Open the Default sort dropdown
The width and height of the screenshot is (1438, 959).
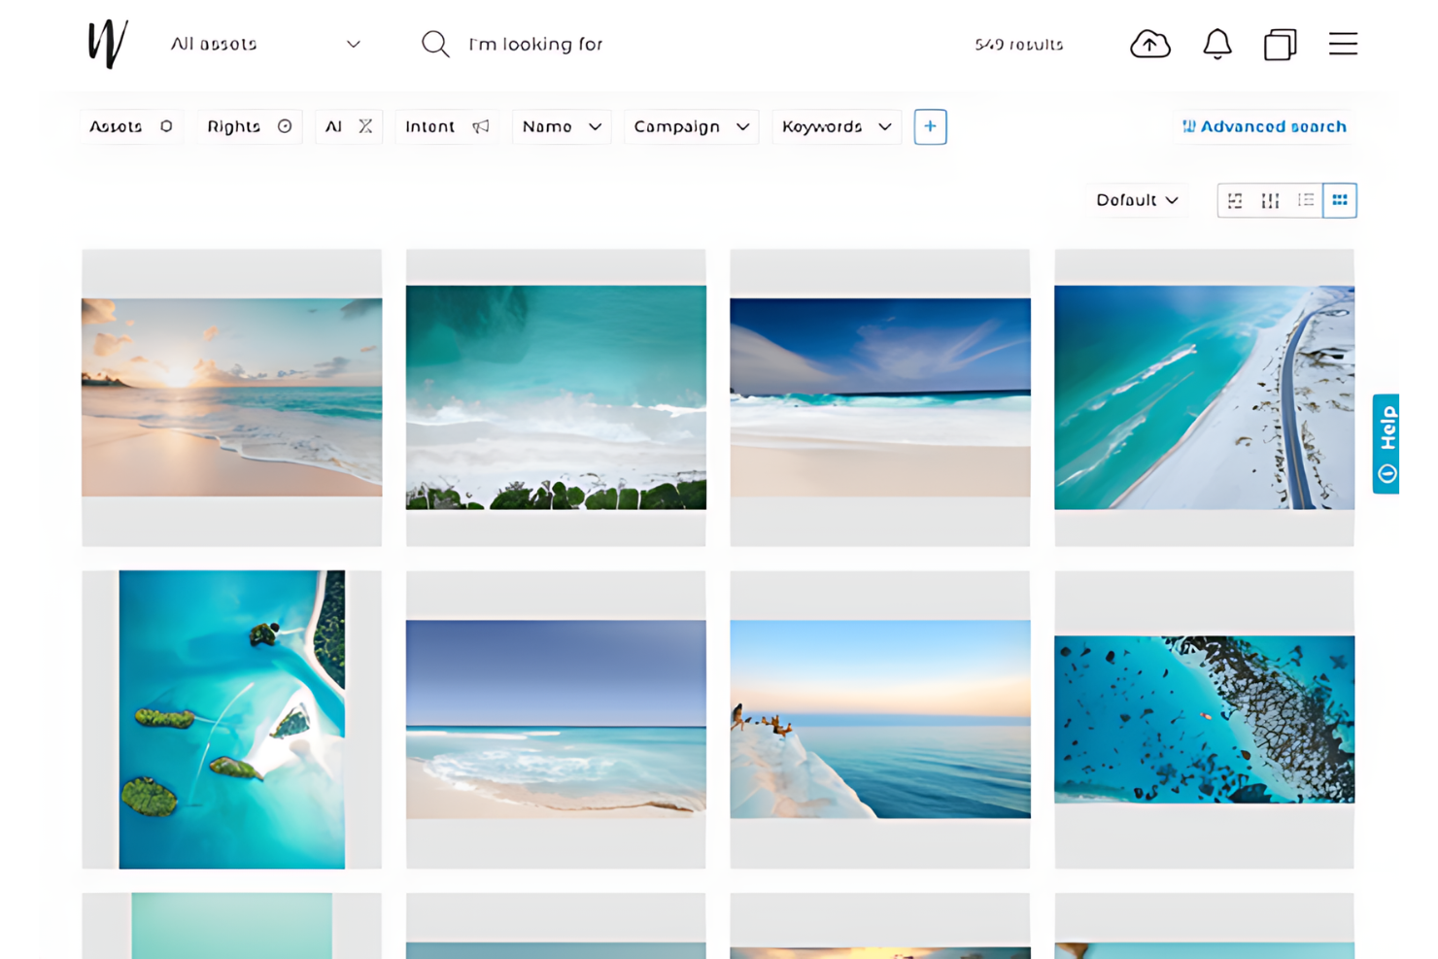coord(1137,200)
